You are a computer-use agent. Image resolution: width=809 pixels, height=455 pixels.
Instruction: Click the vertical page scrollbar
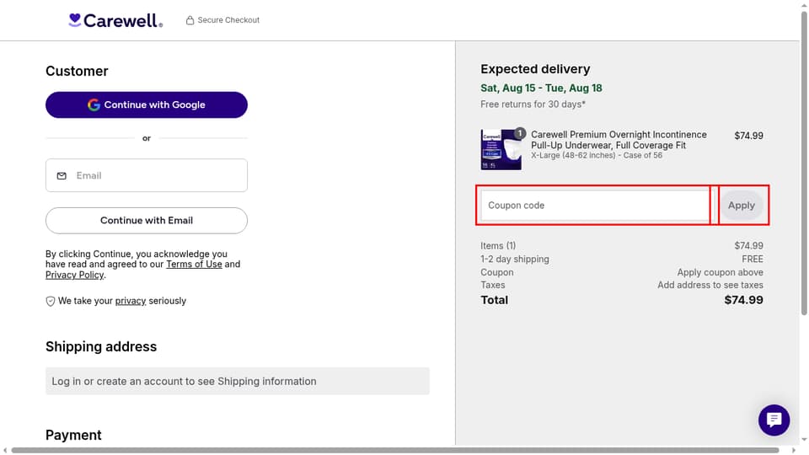(x=804, y=163)
